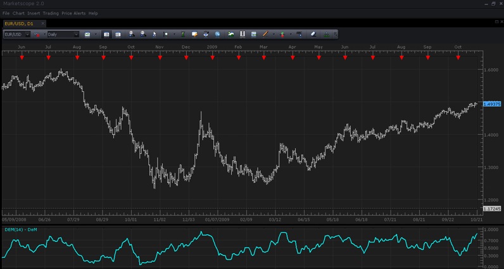Open the Trading menu
This screenshot has width=504, height=269.
[51, 13]
